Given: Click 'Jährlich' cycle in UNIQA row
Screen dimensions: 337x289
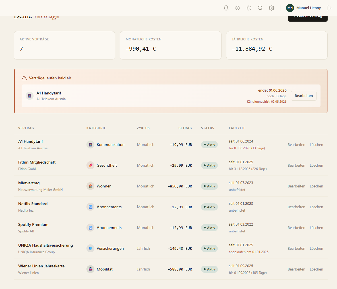Looking at the screenshot, I should (143, 248).
